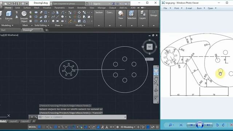Click Zoom Extents on navigation bar

tap(156, 83)
